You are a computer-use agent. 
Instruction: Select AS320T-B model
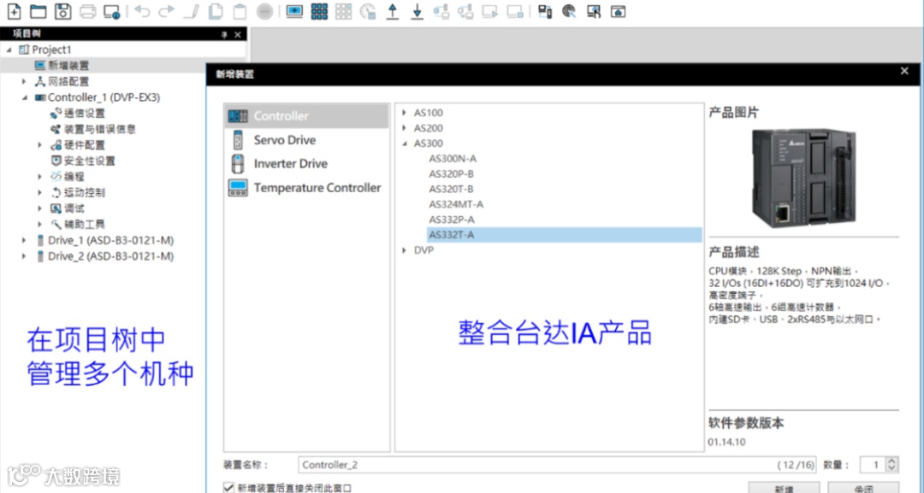click(452, 189)
